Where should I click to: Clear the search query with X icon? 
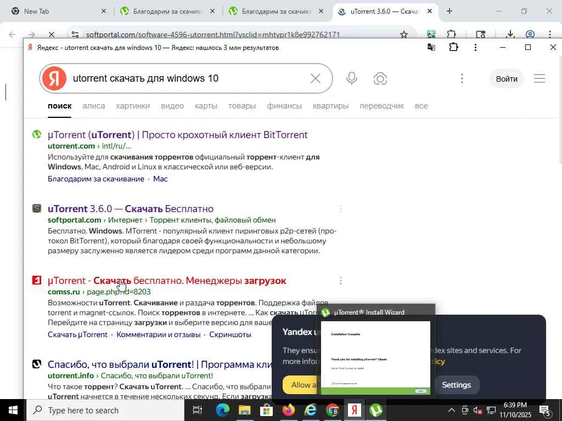pos(316,78)
